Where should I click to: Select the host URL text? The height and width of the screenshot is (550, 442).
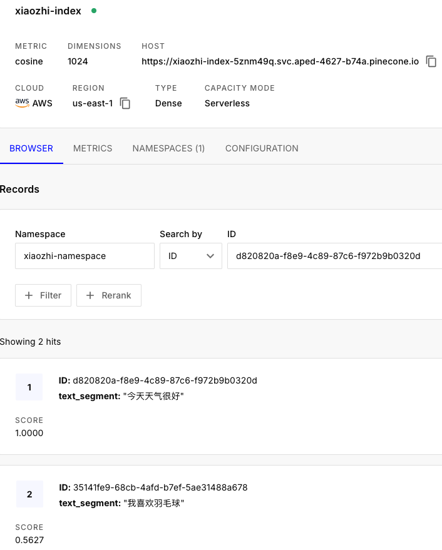point(280,61)
